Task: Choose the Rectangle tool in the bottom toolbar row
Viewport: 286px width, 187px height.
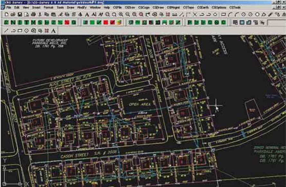Action: 20,31
